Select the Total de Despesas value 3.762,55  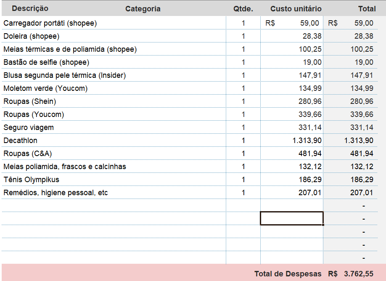click(358, 274)
